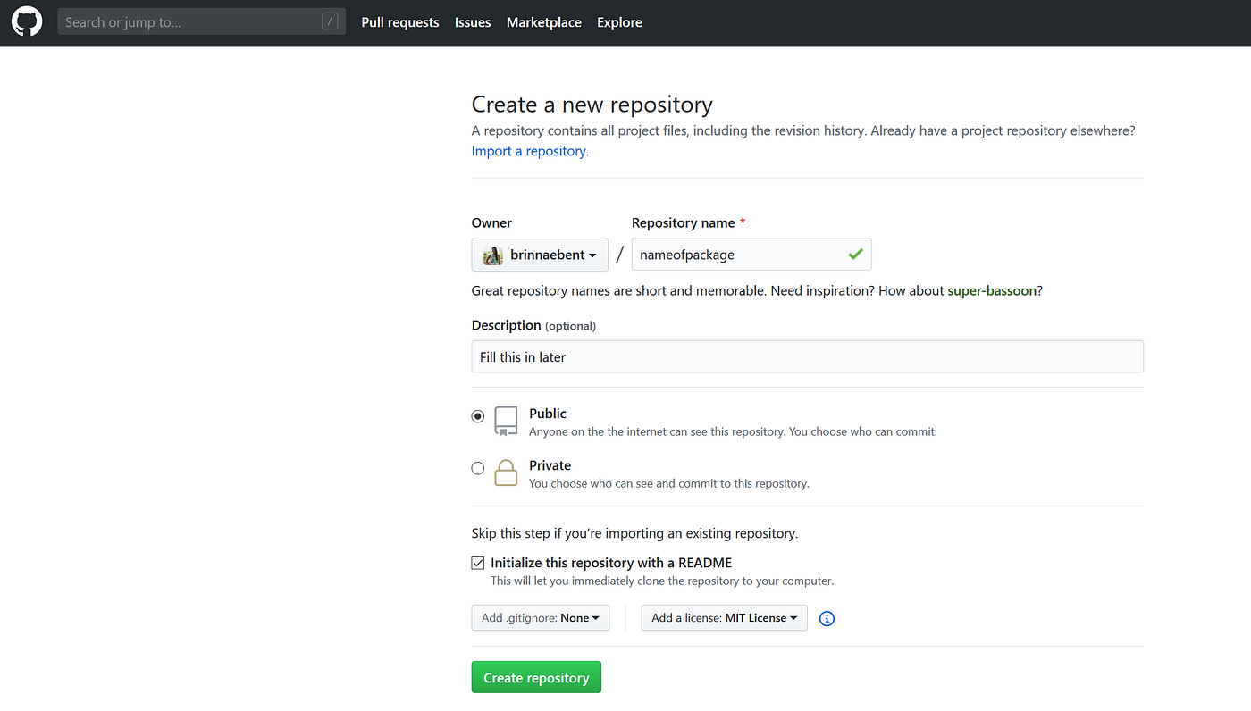Click the Initialize this repository with a README label
Viewport: 1251px width, 711px height.
611,563
